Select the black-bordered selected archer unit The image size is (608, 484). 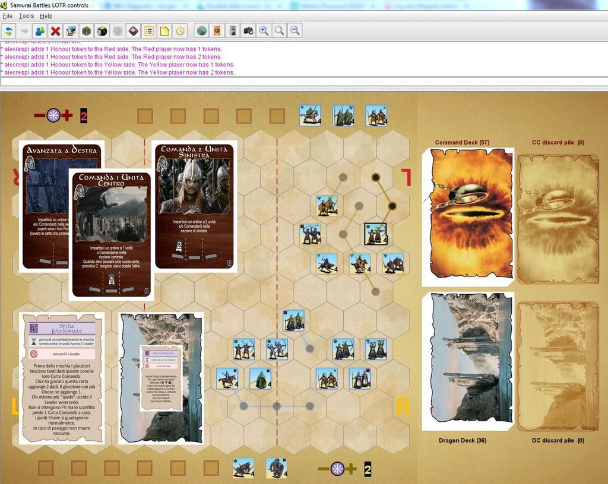coord(375,234)
